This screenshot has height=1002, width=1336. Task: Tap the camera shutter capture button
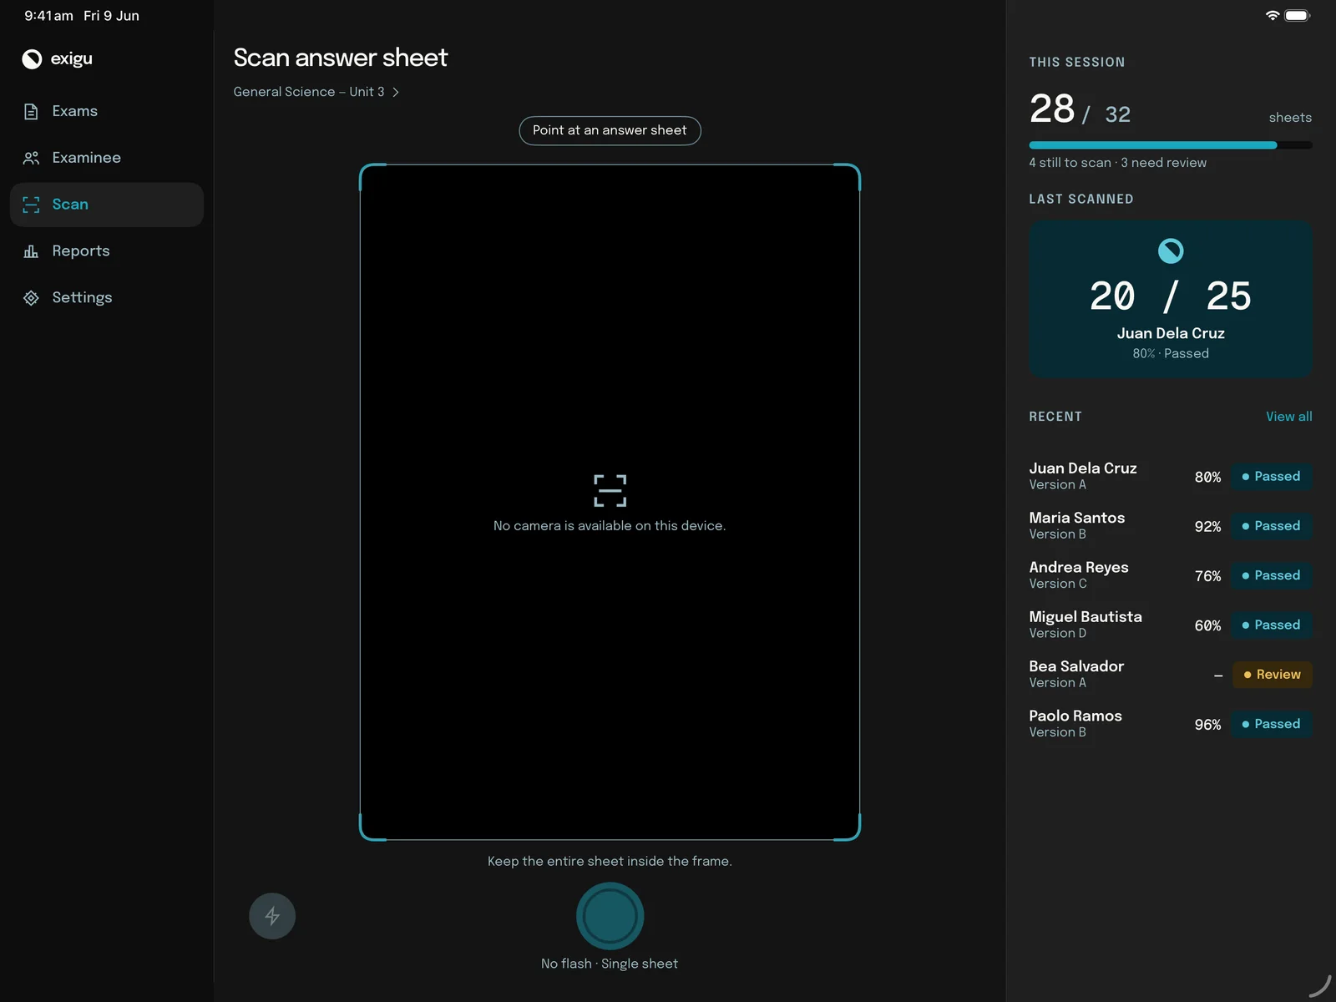tap(610, 916)
